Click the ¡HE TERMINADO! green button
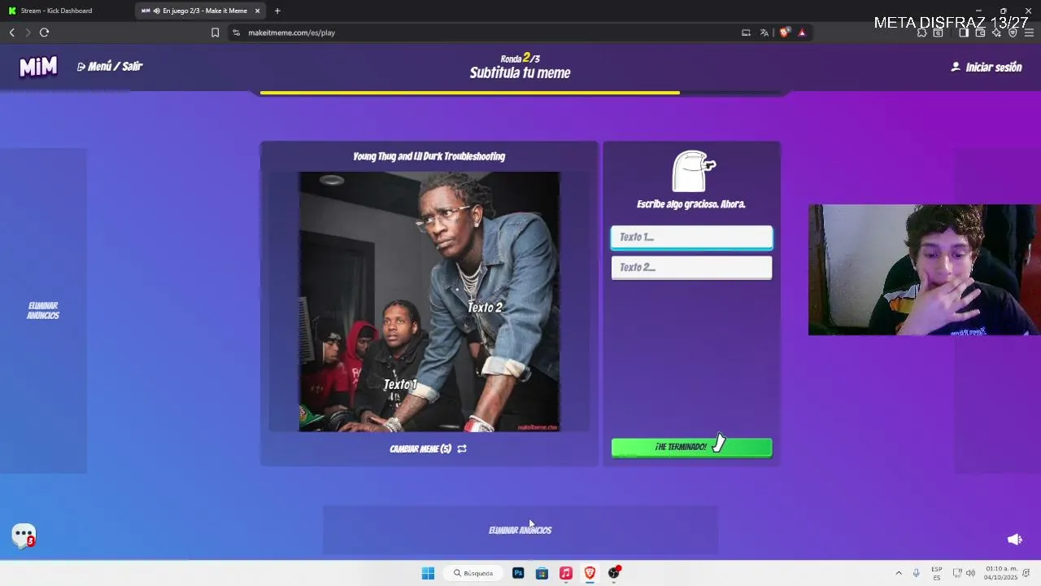 coord(691,447)
